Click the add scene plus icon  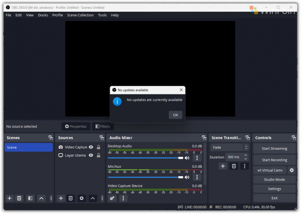[x=9, y=198]
